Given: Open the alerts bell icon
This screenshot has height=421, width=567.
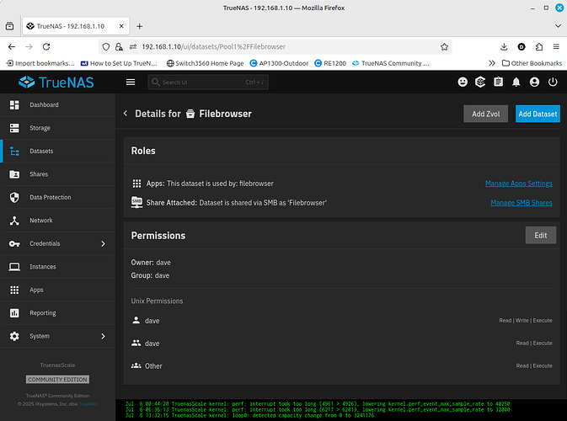Looking at the screenshot, I should 516,83.
